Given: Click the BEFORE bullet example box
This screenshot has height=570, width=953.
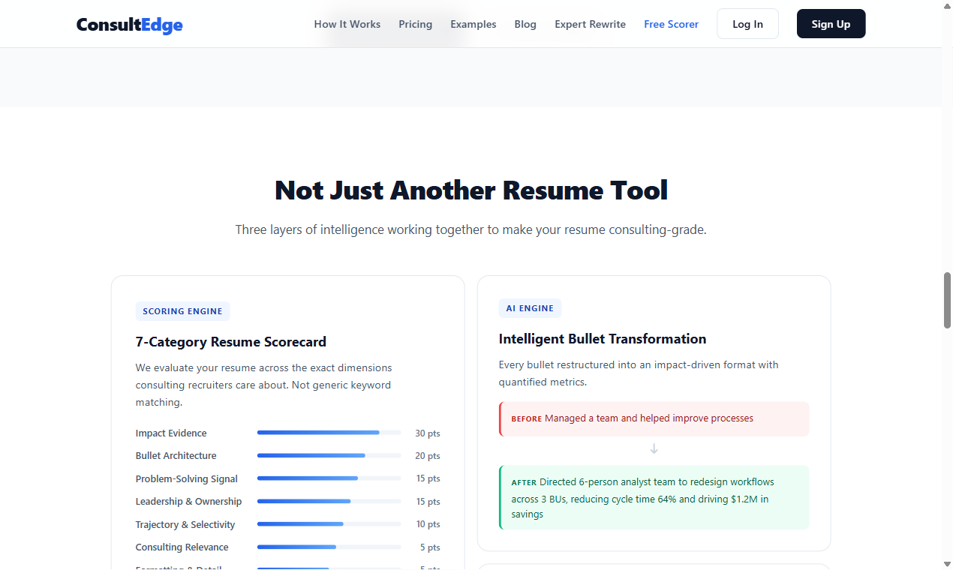Looking at the screenshot, I should (654, 418).
